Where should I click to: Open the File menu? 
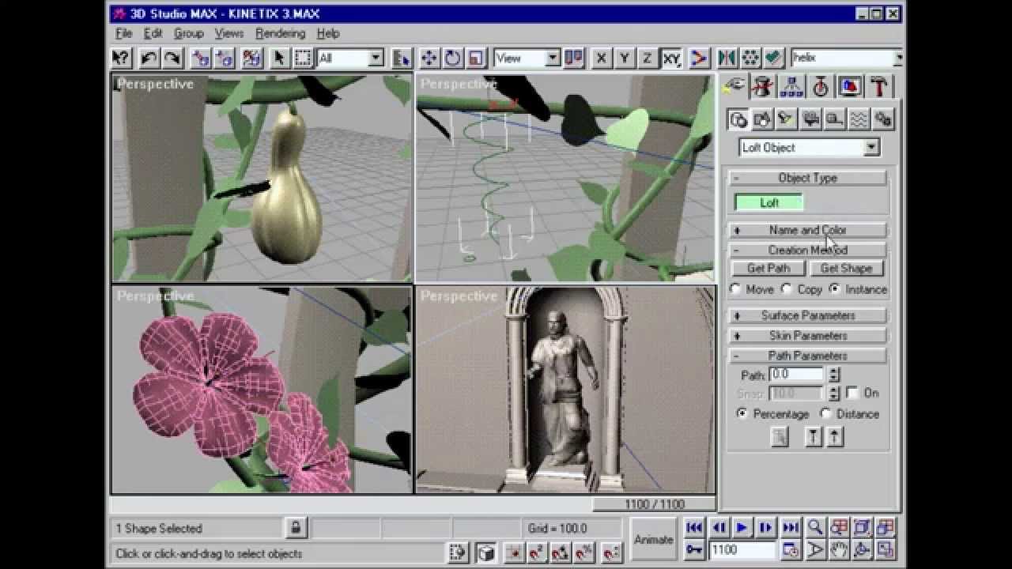[124, 33]
